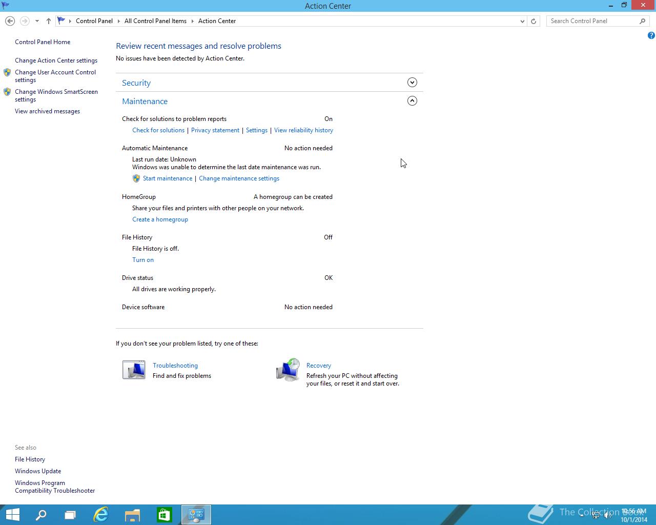Image resolution: width=656 pixels, height=525 pixels.
Task: Click the search magnifier icon
Action: pyautogui.click(x=642, y=21)
